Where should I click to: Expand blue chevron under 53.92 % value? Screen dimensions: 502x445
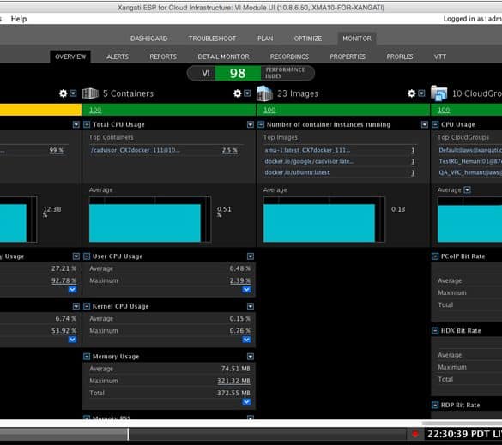[x=72, y=340]
